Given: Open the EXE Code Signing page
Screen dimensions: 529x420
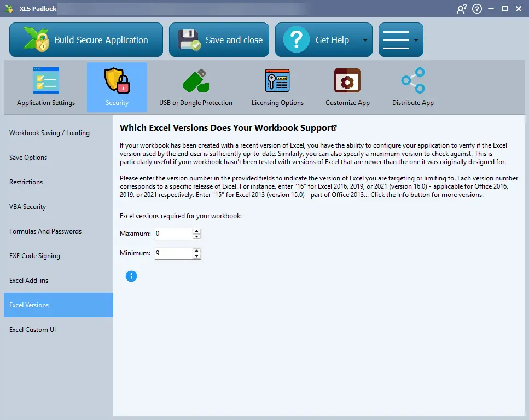Looking at the screenshot, I should [34, 256].
